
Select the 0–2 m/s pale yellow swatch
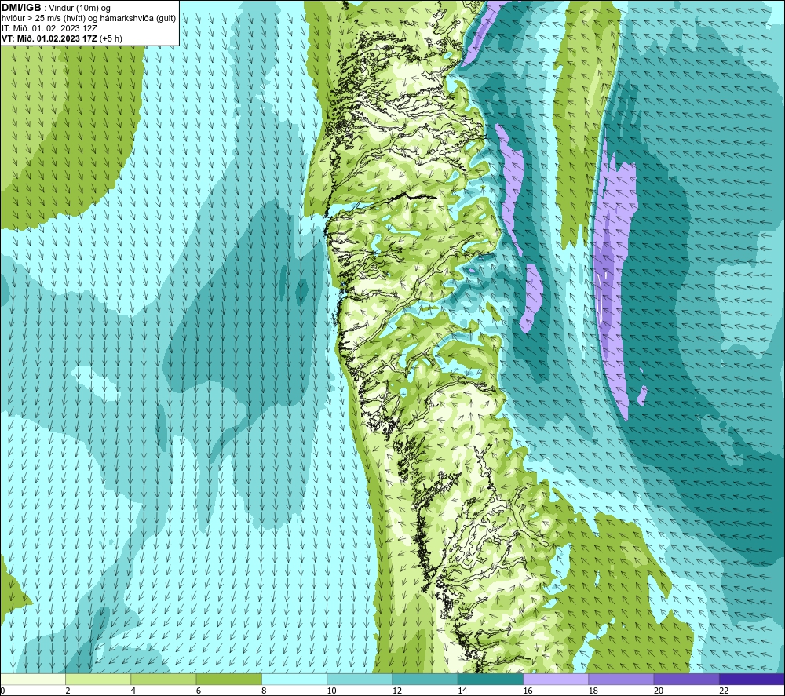tap(33, 679)
